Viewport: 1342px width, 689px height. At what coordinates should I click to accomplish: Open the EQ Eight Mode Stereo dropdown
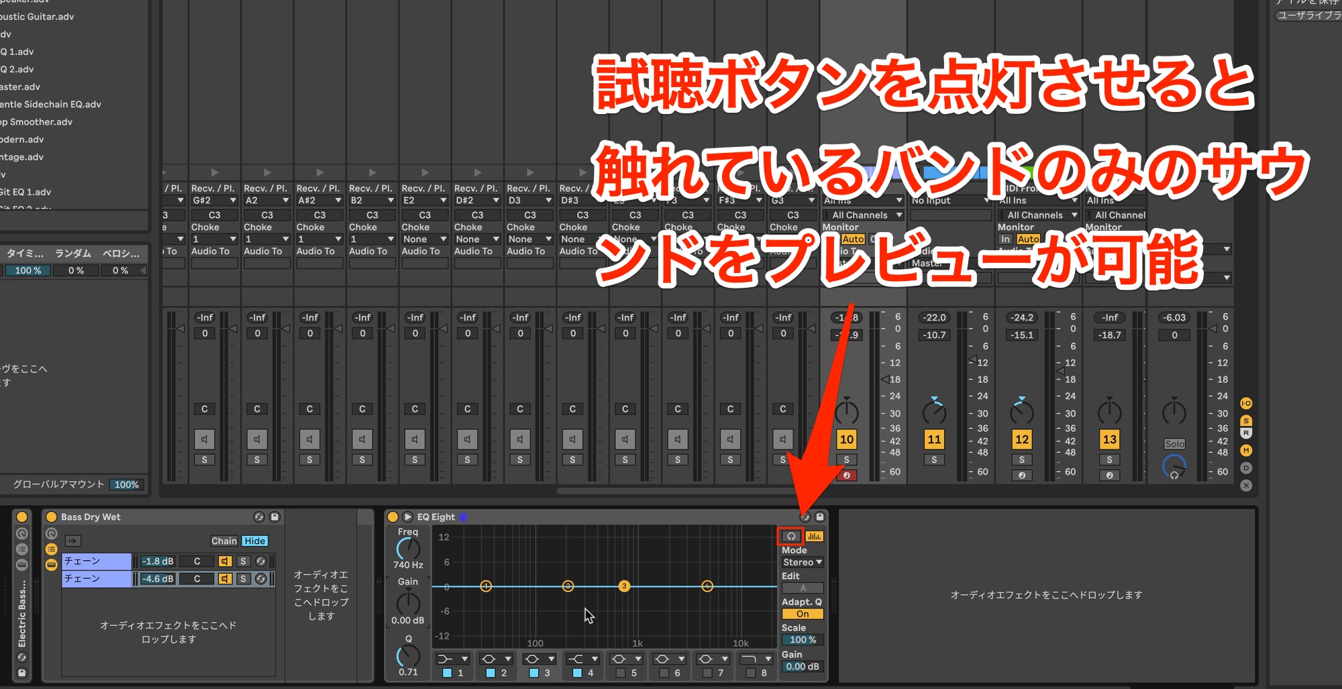pyautogui.click(x=803, y=562)
